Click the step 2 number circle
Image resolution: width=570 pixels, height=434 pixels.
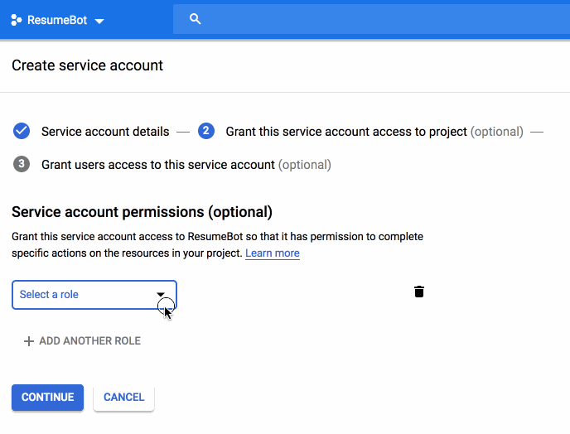click(x=206, y=131)
